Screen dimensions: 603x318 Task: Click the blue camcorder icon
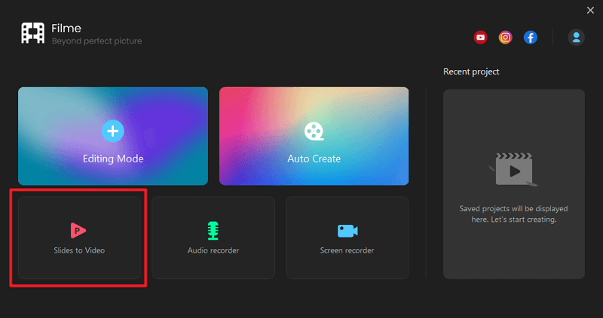click(347, 231)
